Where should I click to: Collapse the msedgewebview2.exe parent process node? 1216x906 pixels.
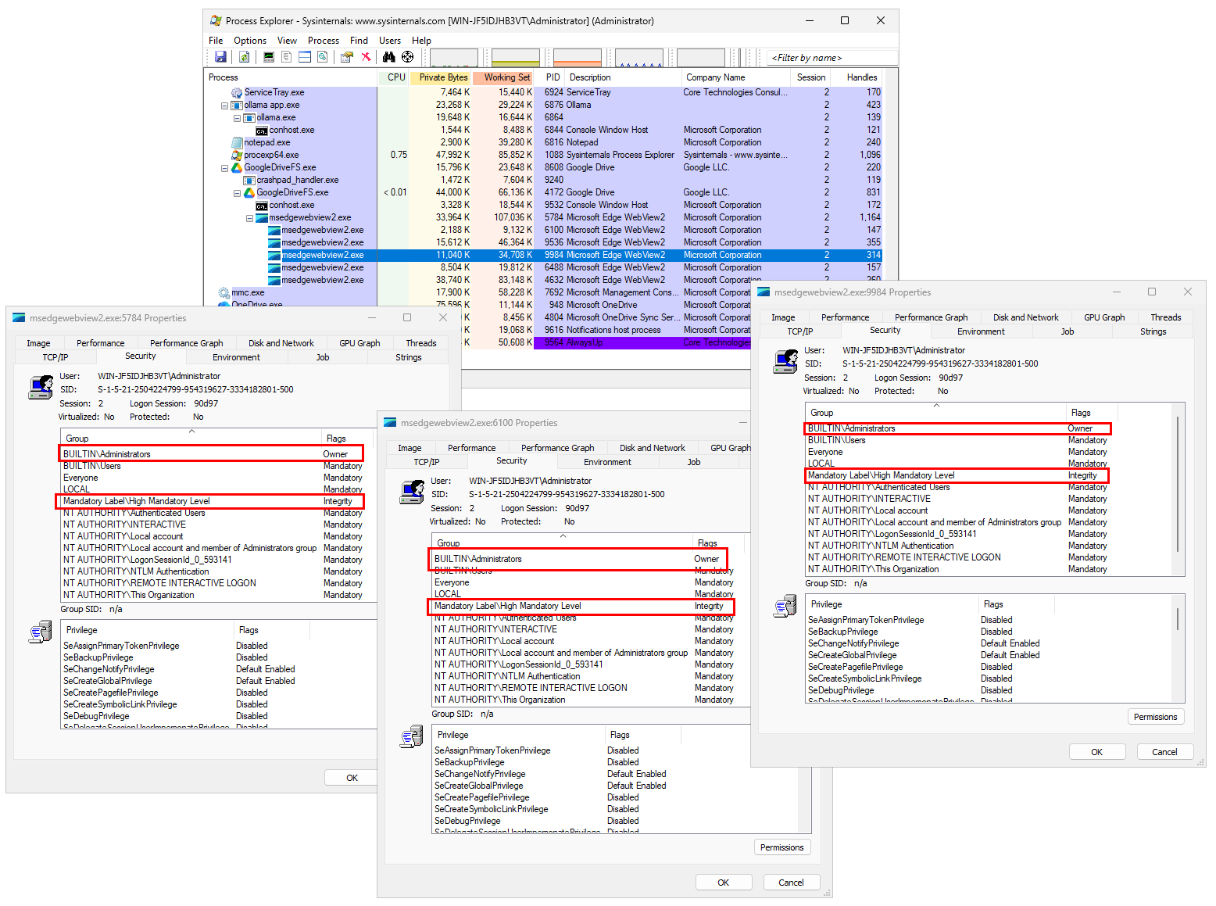tap(249, 217)
